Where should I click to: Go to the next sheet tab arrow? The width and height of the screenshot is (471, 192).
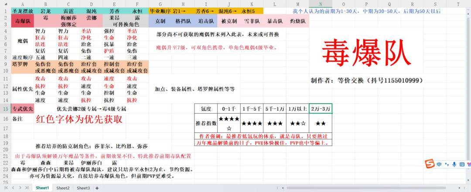tap(20, 188)
